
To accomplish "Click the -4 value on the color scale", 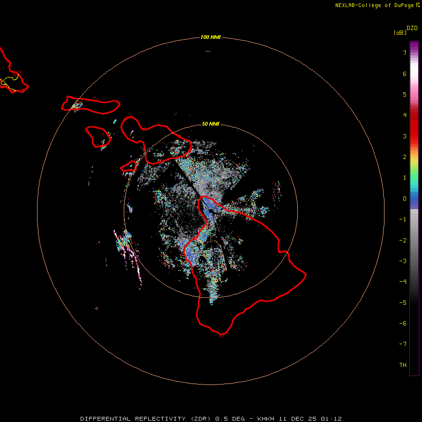I will (403, 282).
